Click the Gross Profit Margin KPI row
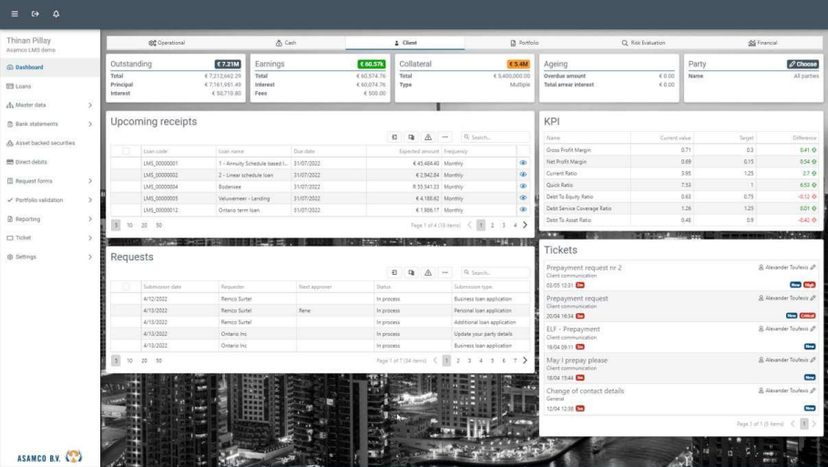 click(681, 150)
